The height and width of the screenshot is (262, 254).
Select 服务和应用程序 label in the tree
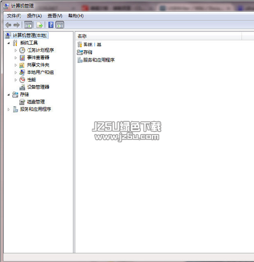click(36, 109)
